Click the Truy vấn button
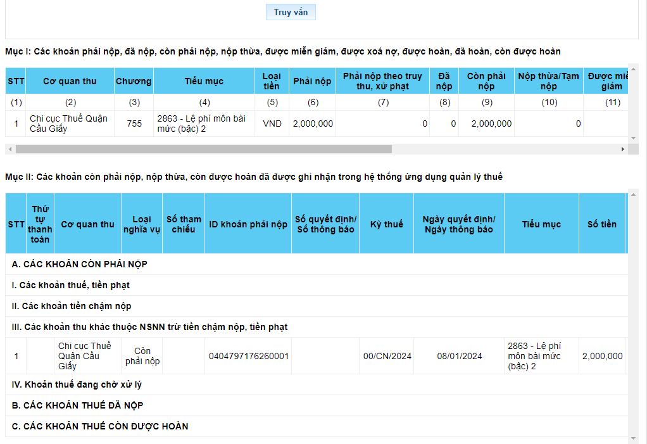 coord(291,12)
